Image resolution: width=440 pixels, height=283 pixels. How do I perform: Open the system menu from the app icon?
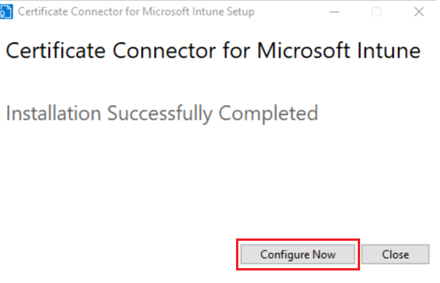pyautogui.click(x=6, y=12)
